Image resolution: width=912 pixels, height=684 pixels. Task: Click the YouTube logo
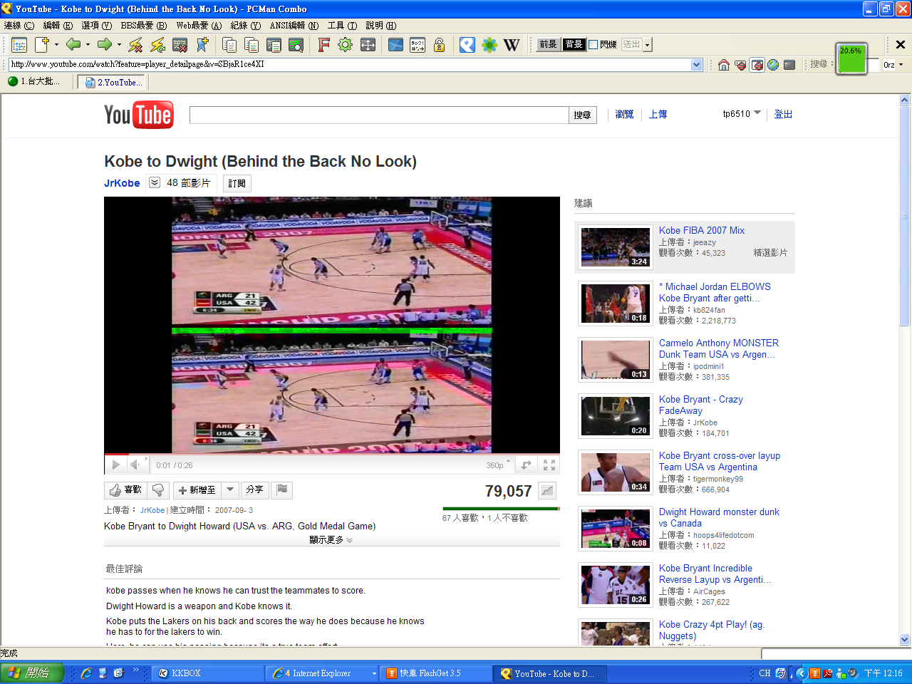coord(138,115)
